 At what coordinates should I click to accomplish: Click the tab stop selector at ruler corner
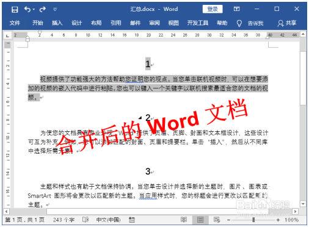pyautogui.click(x=7, y=36)
